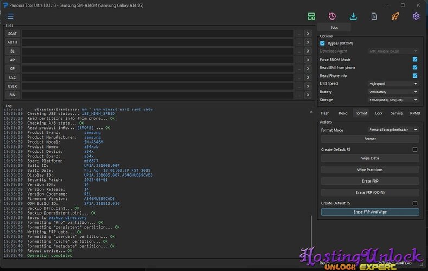Toggle Read Phone Info checkbox
This screenshot has width=428, height=271.
tap(415, 76)
